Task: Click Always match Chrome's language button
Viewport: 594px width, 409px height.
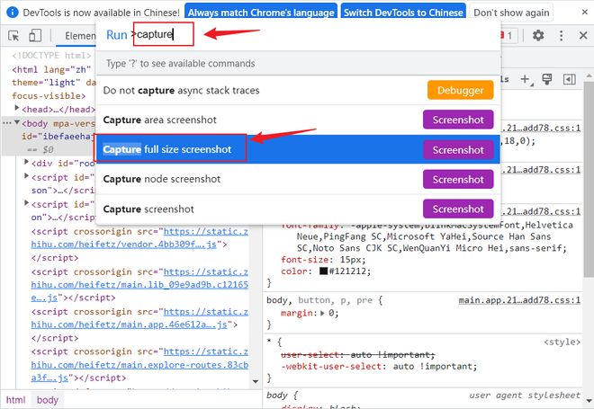Action: [260, 13]
